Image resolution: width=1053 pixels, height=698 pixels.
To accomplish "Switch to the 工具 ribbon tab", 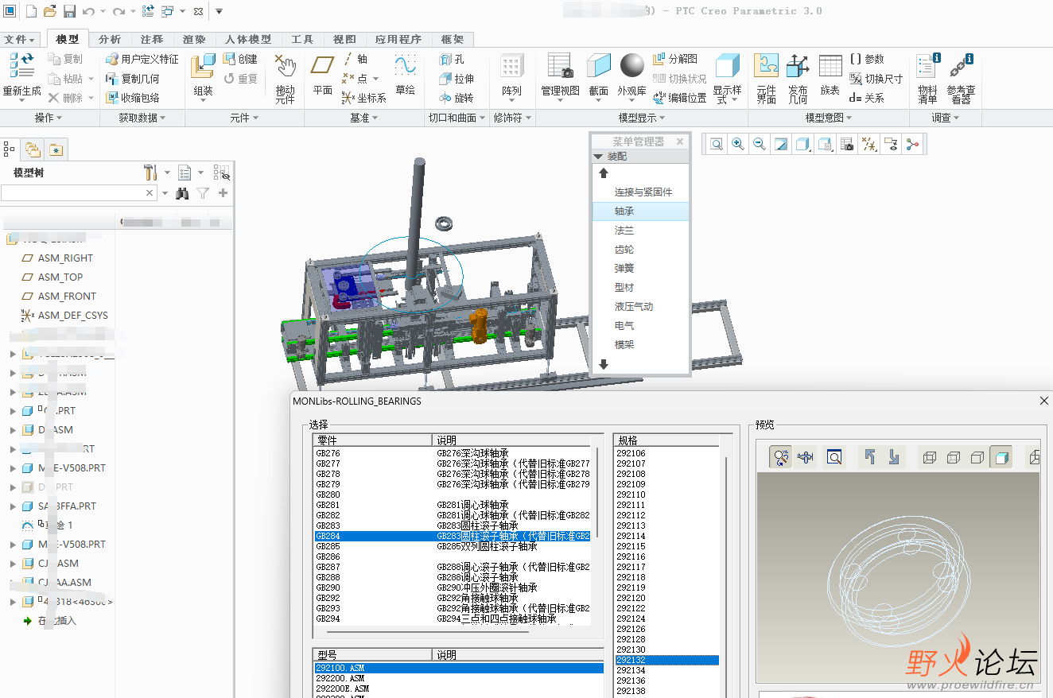I will pos(302,39).
